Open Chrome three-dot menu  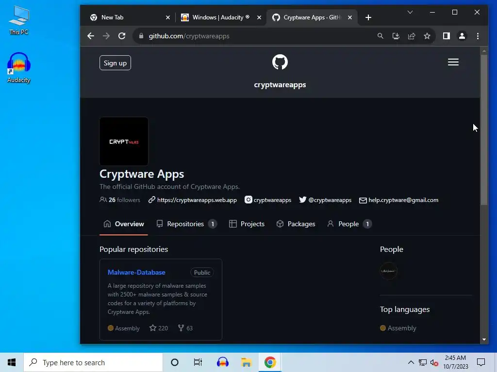(478, 36)
